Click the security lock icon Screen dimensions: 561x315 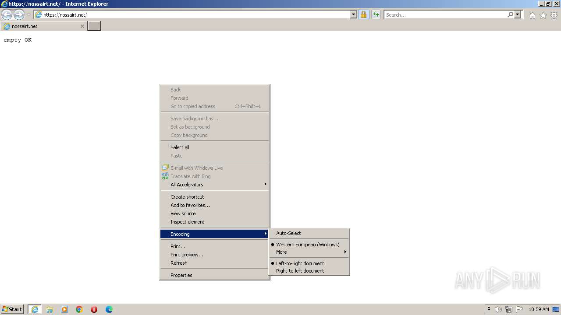363,14
